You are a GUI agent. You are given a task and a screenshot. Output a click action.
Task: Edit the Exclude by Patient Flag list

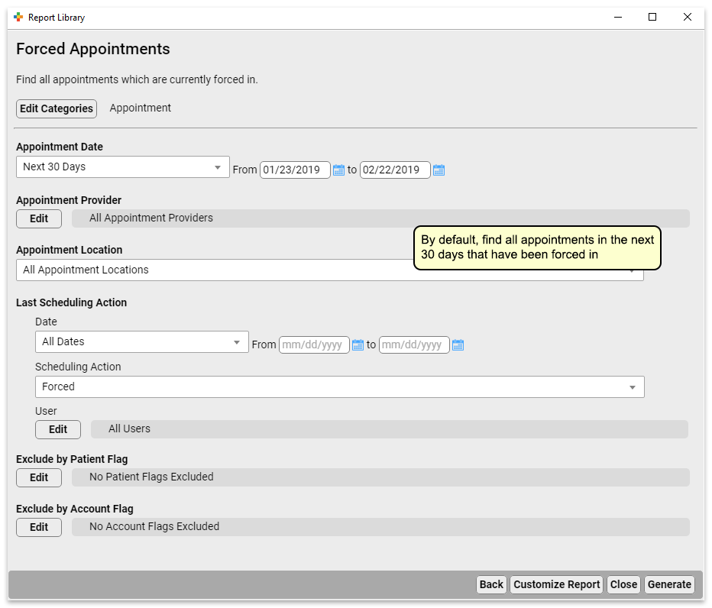[39, 477]
